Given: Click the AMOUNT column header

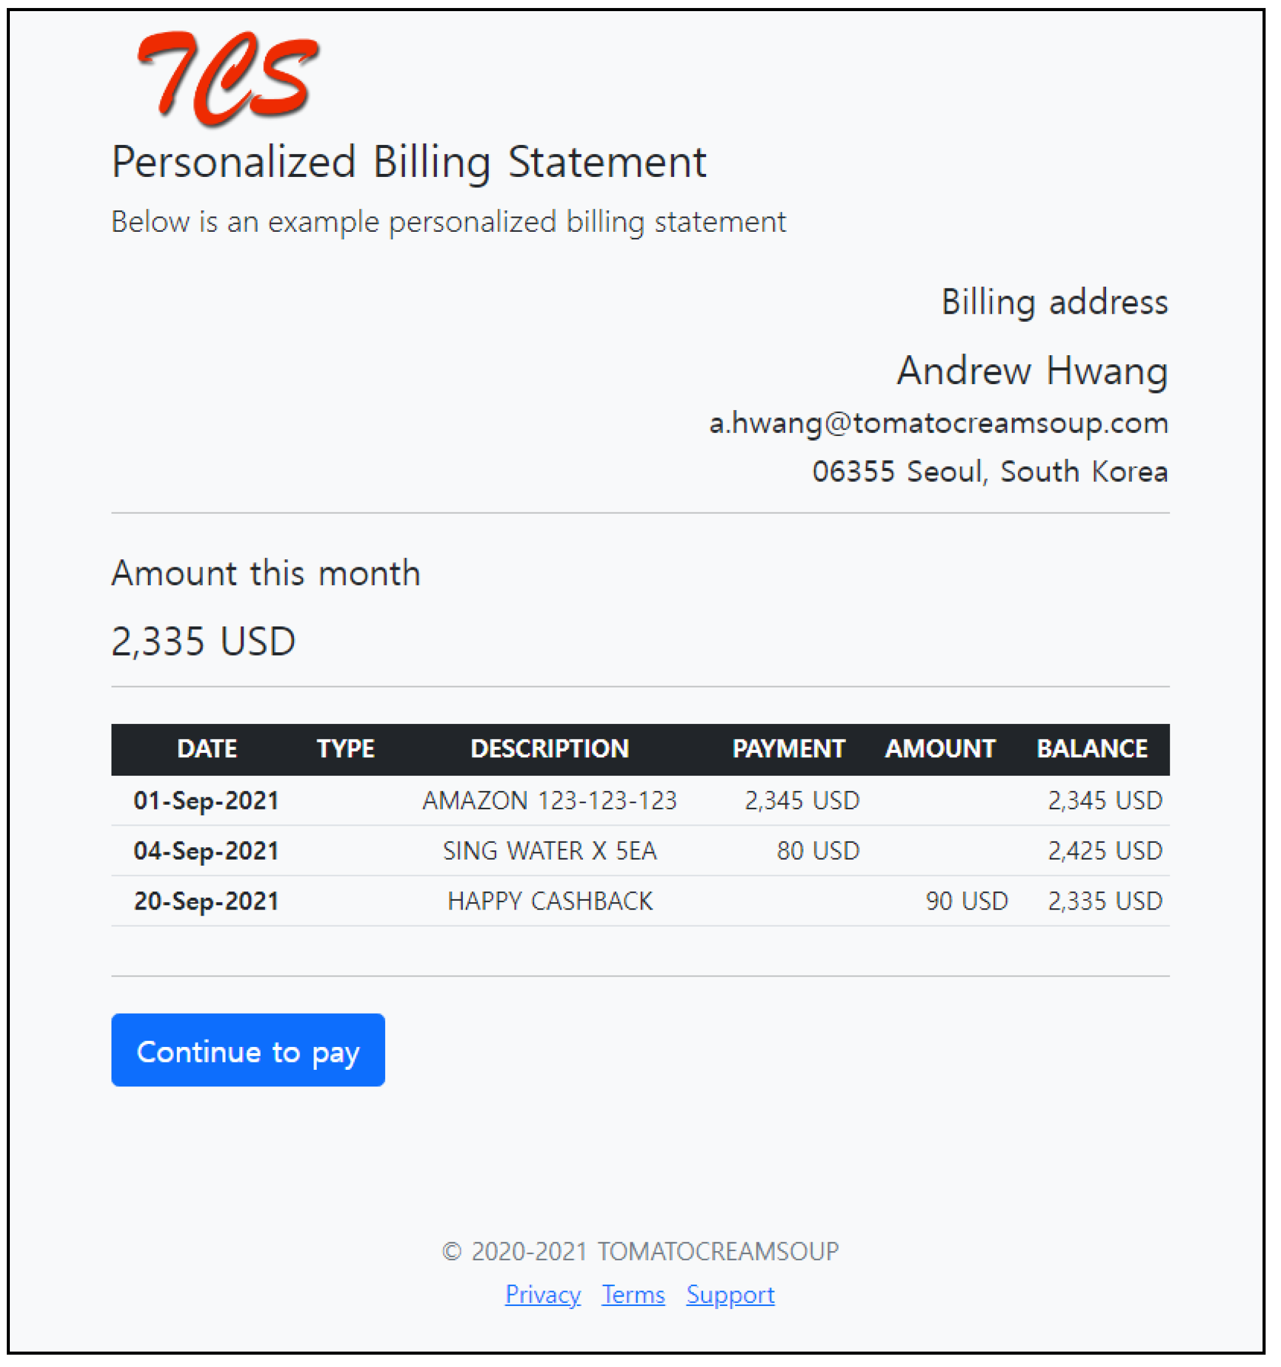Looking at the screenshot, I should pyautogui.click(x=940, y=749).
